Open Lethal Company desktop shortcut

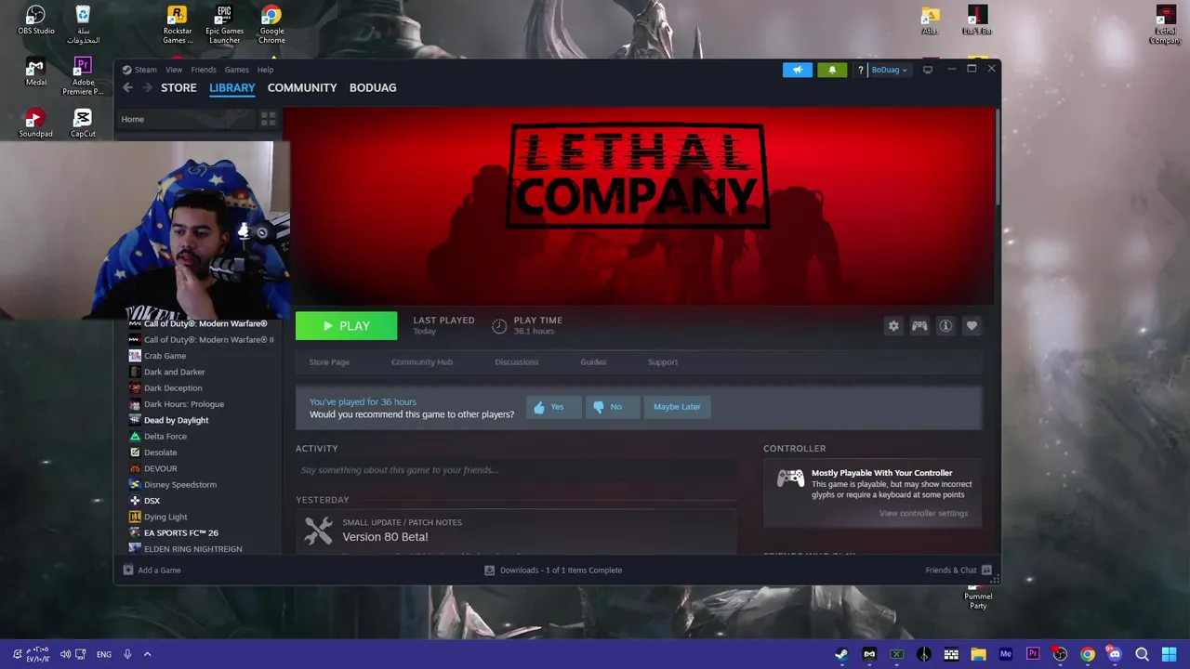pyautogui.click(x=1166, y=24)
